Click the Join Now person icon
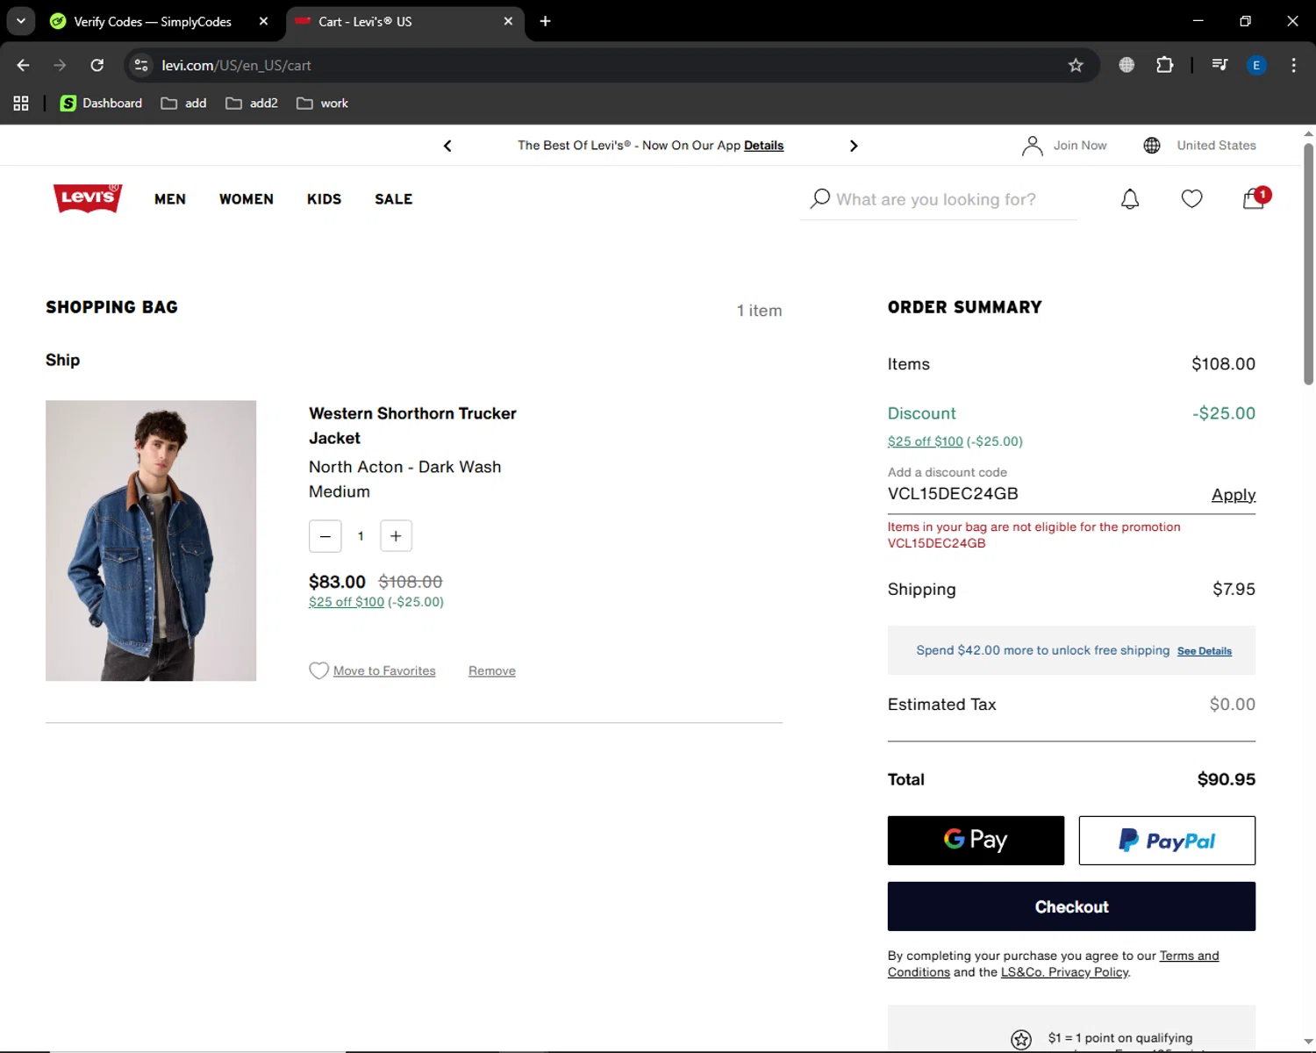The width and height of the screenshot is (1316, 1053). point(1032,146)
